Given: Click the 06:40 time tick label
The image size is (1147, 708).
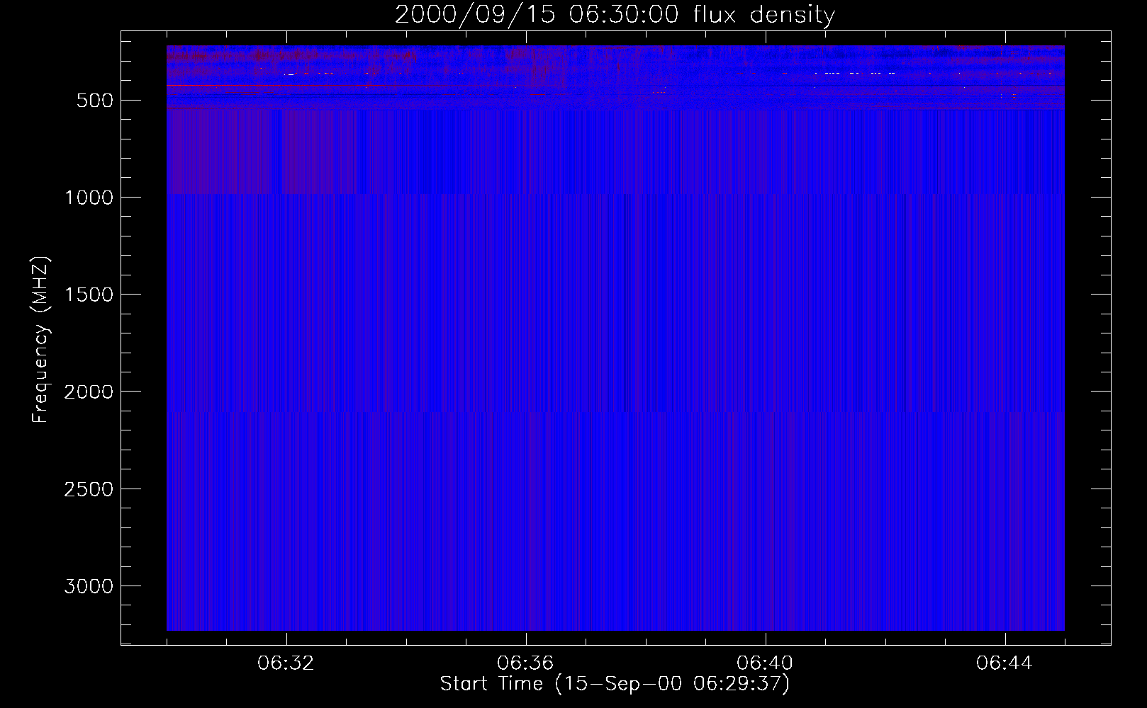Looking at the screenshot, I should pyautogui.click(x=765, y=663).
